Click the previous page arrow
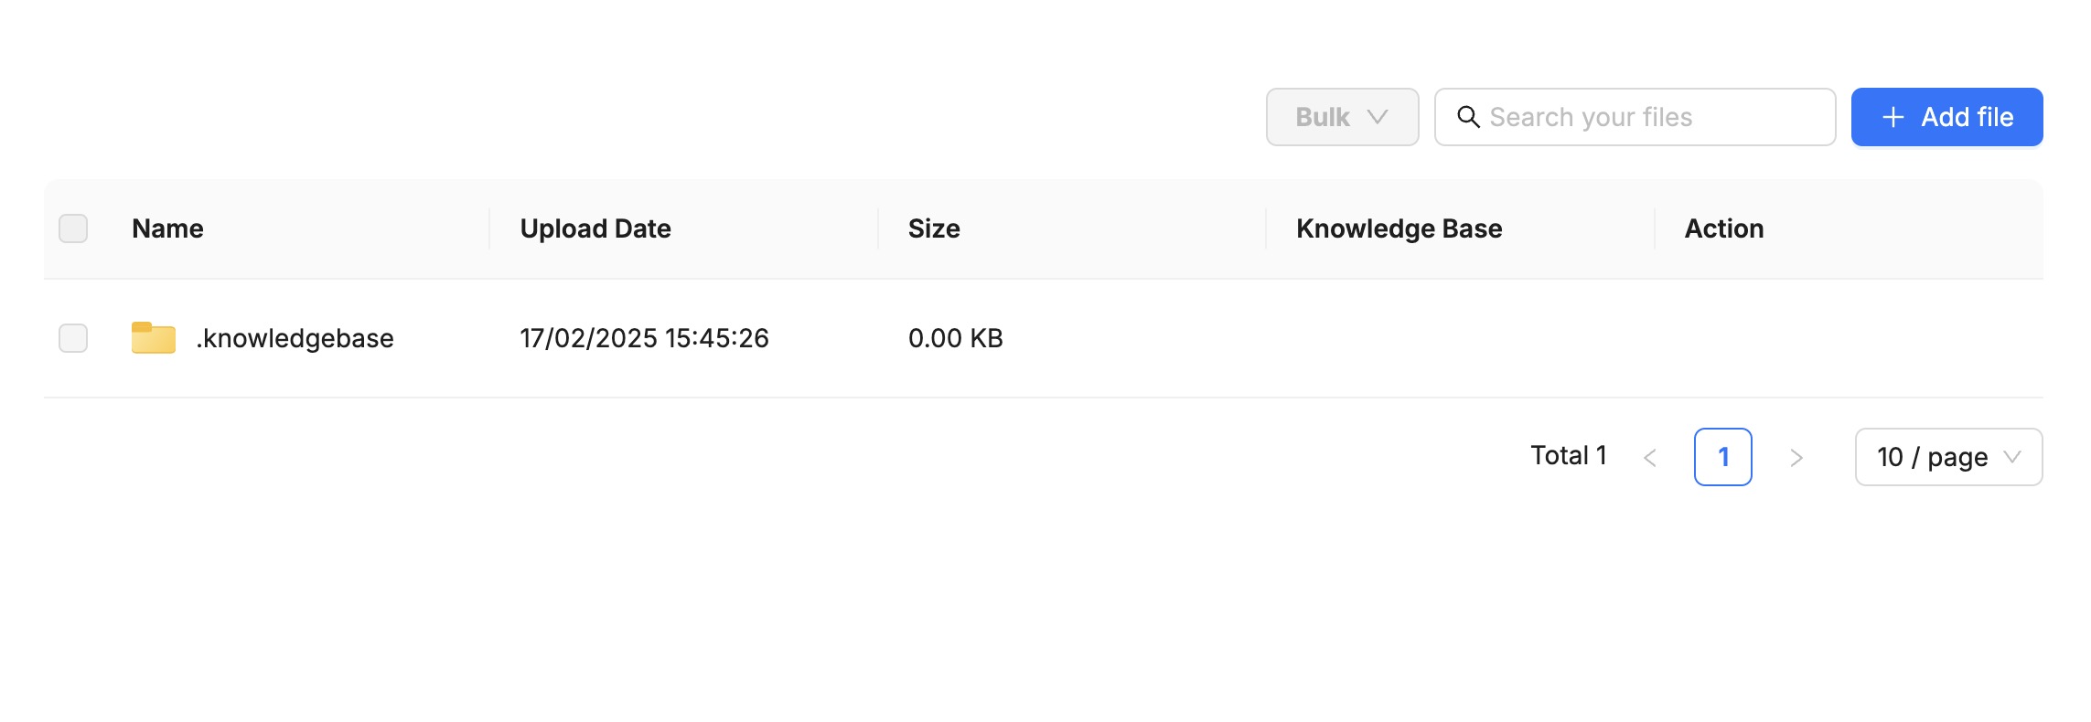2091x722 pixels. pyautogui.click(x=1650, y=457)
